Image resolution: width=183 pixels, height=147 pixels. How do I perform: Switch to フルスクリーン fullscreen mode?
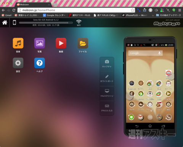tap(107, 93)
